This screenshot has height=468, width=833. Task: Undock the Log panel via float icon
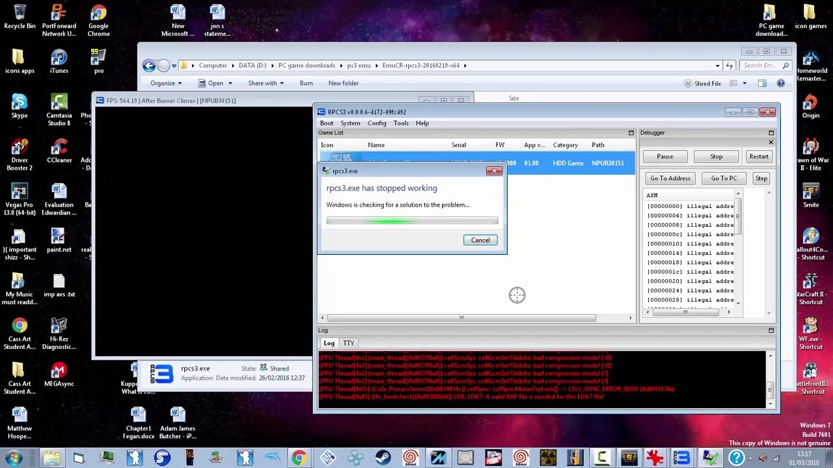pyautogui.click(x=771, y=330)
